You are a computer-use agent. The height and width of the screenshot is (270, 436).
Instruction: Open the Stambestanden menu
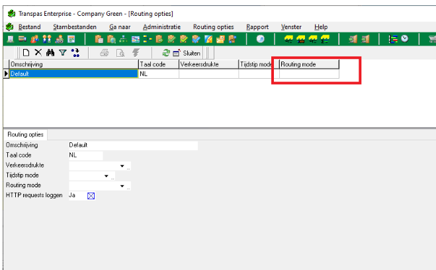click(75, 26)
